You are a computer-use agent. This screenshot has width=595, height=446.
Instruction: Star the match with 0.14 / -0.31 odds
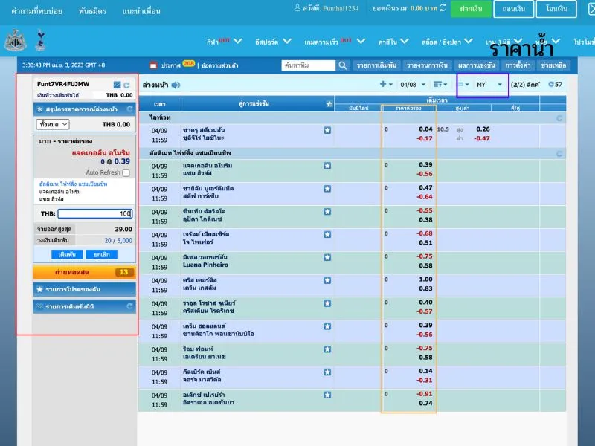click(327, 372)
